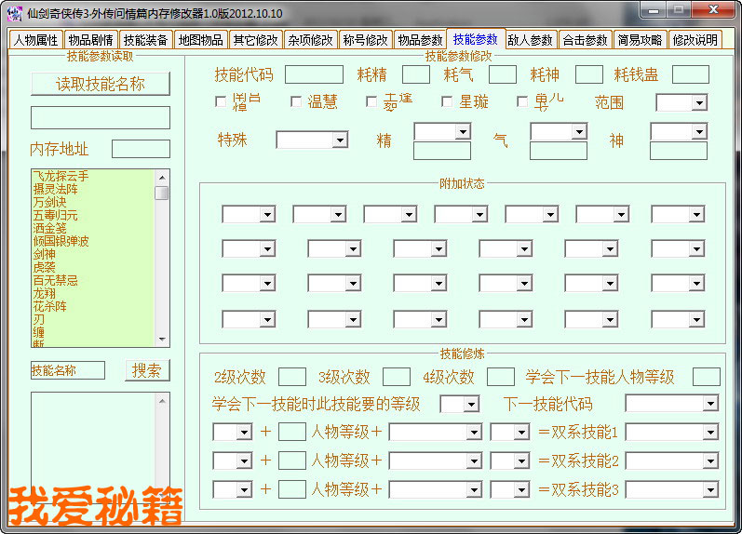The image size is (742, 534).
Task: Expand the 双系技能1 result dropdown
Action: 709,433
